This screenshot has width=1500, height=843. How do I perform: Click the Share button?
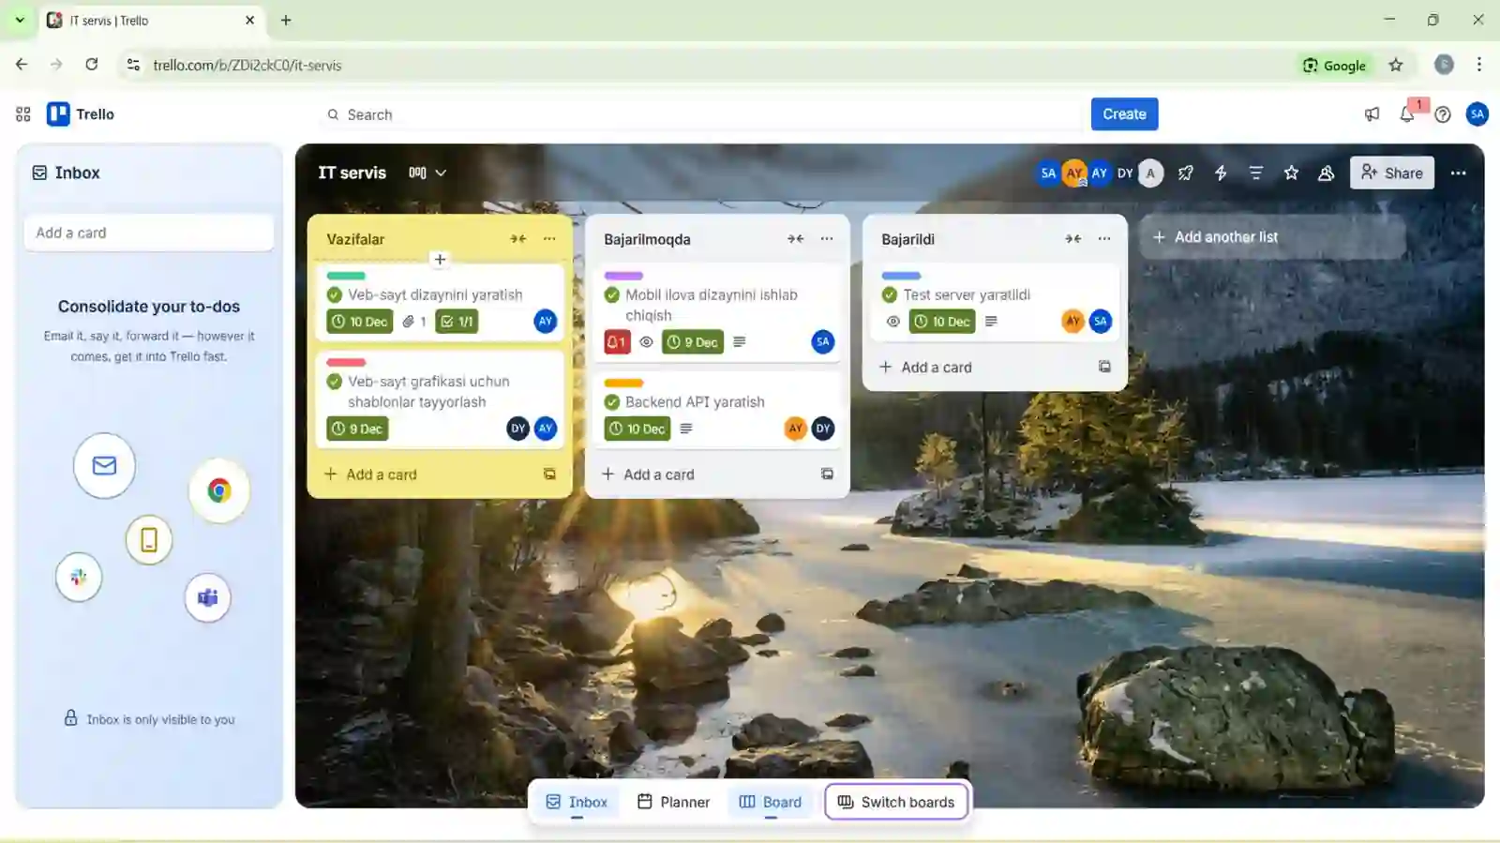click(1391, 173)
